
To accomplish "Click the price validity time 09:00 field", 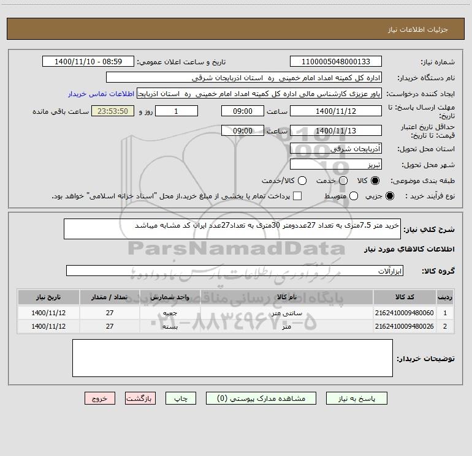I will coord(243,130).
